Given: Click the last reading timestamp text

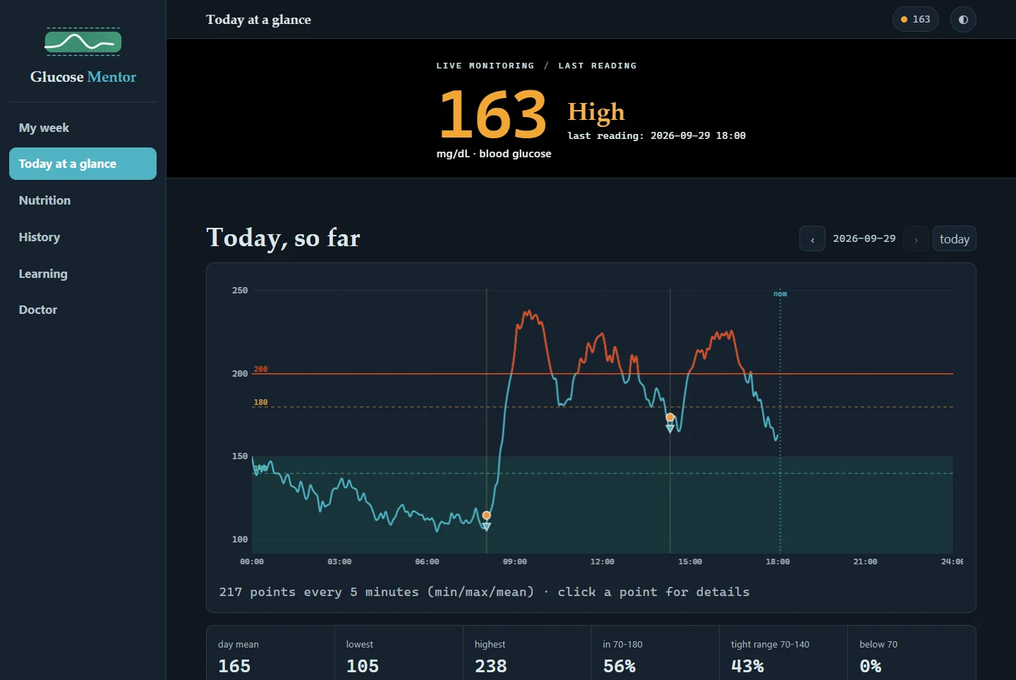Looking at the screenshot, I should 656,135.
